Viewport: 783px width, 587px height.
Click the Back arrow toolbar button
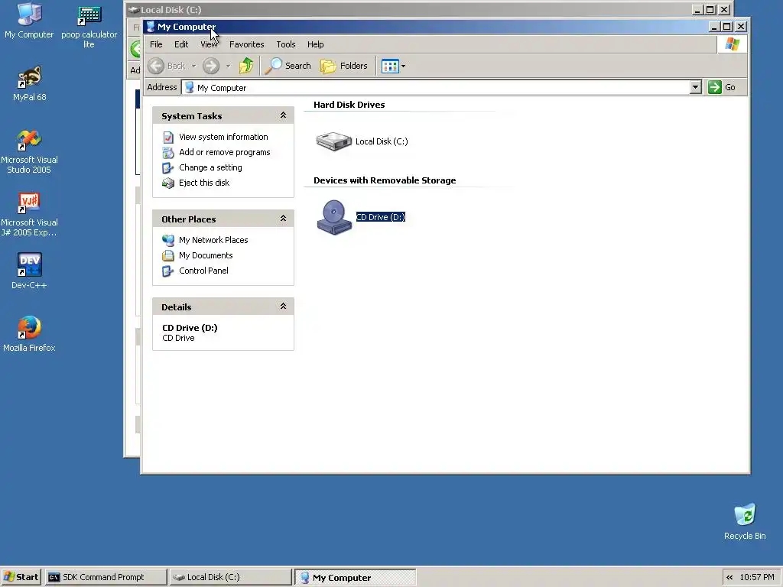pos(156,66)
